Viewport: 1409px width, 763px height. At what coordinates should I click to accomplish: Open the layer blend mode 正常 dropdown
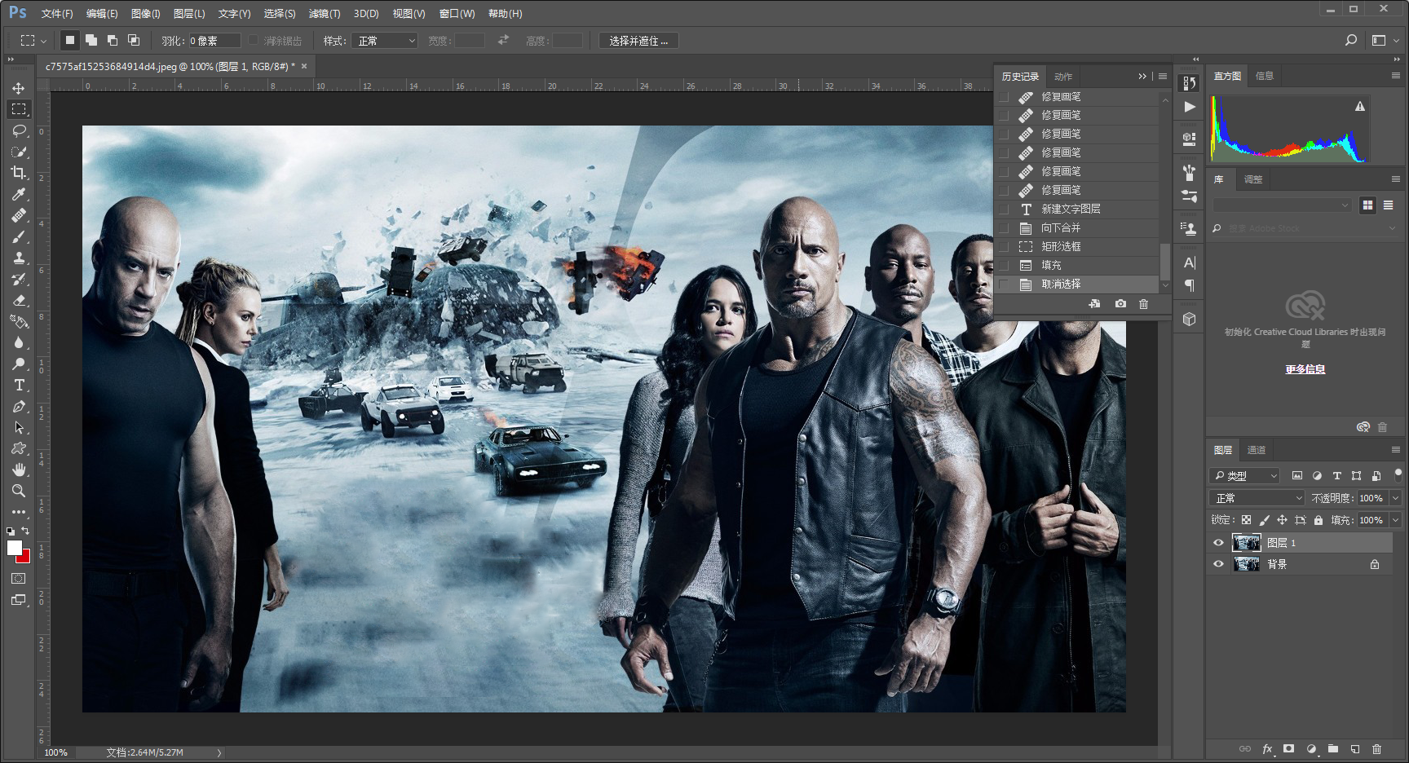[1257, 498]
